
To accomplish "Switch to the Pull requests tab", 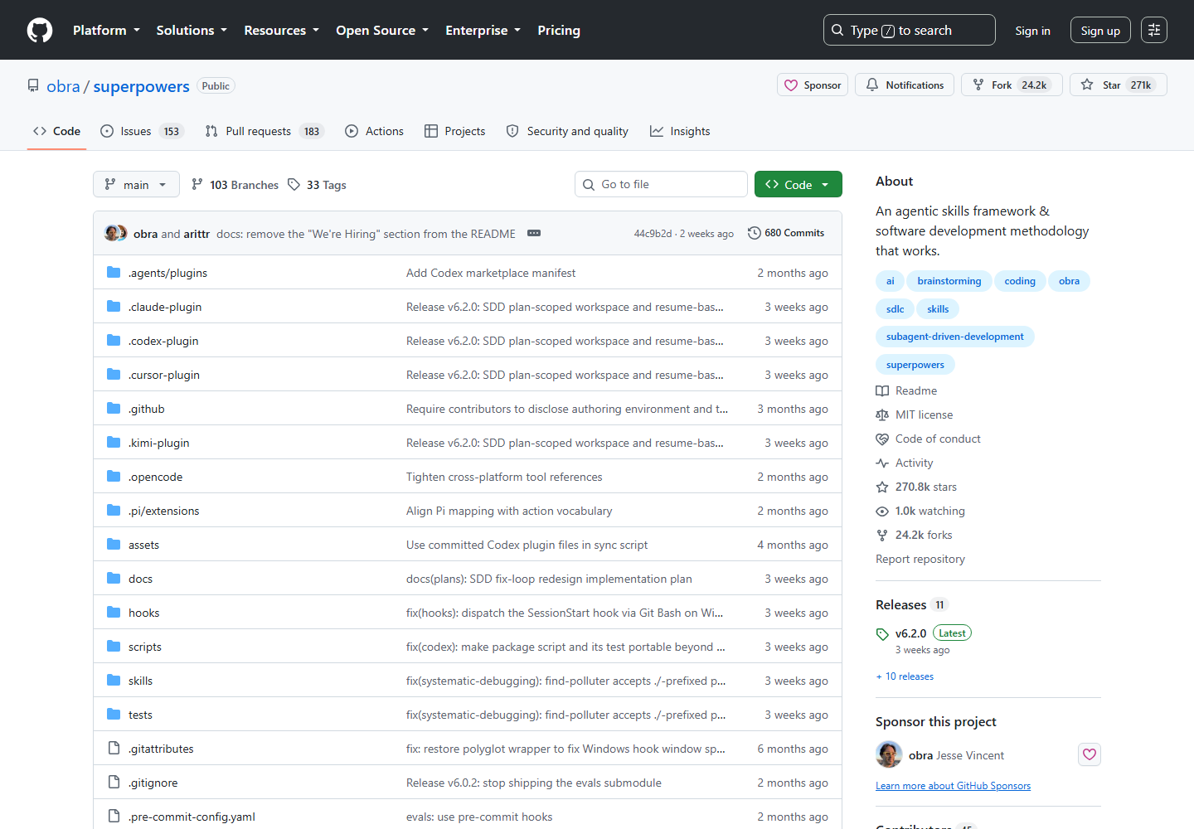I will 263,131.
